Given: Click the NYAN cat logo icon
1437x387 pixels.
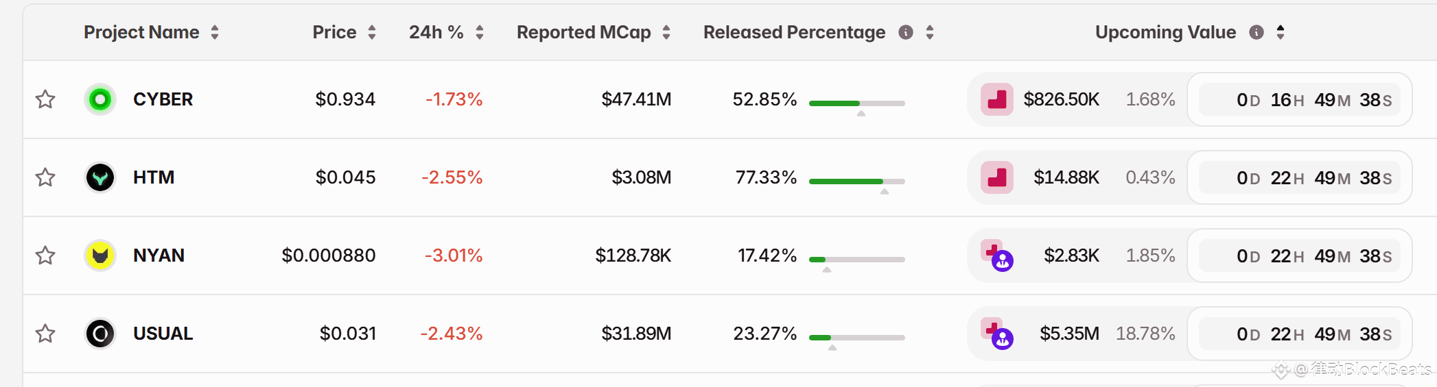Looking at the screenshot, I should [x=100, y=255].
